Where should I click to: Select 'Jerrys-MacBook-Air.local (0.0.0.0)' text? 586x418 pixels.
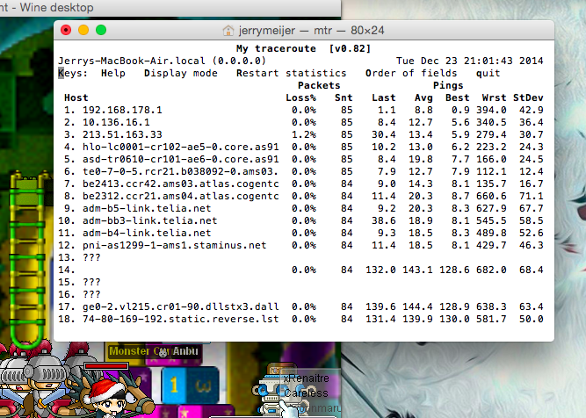pos(162,61)
